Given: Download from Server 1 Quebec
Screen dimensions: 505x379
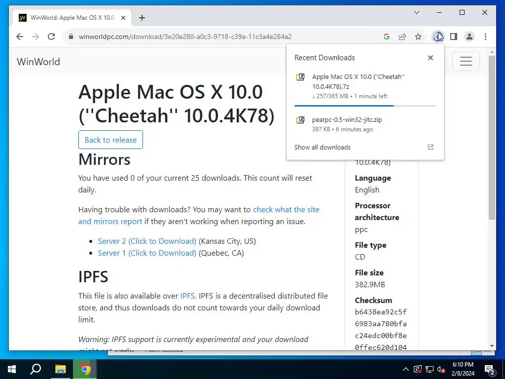Looking at the screenshot, I should point(147,253).
